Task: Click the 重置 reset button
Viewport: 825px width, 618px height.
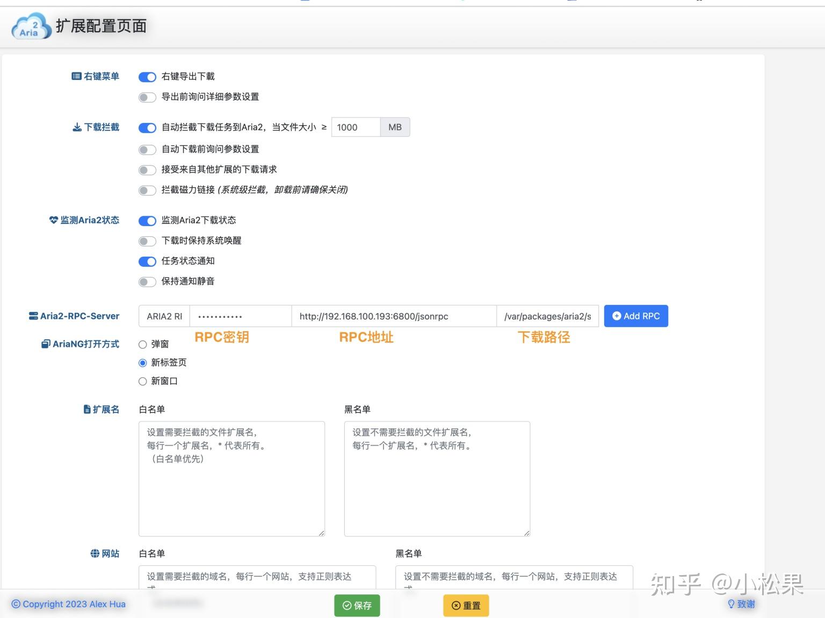Action: [466, 605]
